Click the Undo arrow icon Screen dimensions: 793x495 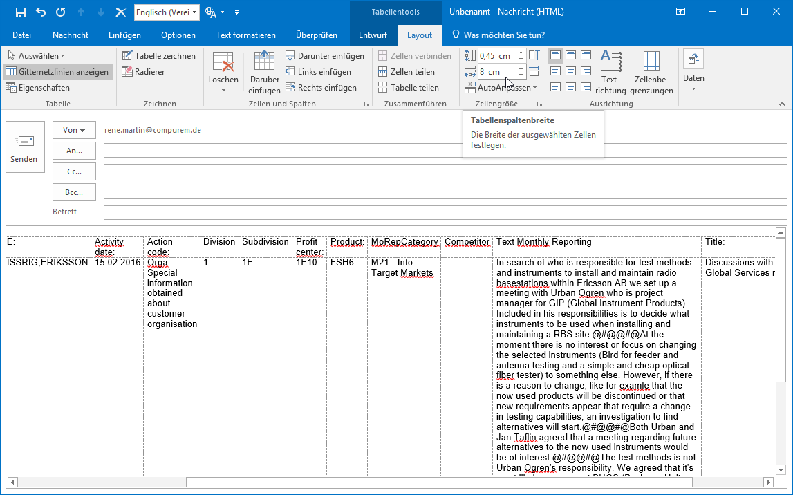tap(41, 12)
